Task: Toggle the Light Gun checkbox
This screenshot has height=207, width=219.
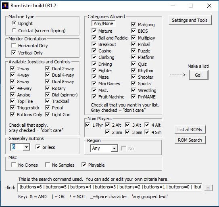Action: pos(48,114)
